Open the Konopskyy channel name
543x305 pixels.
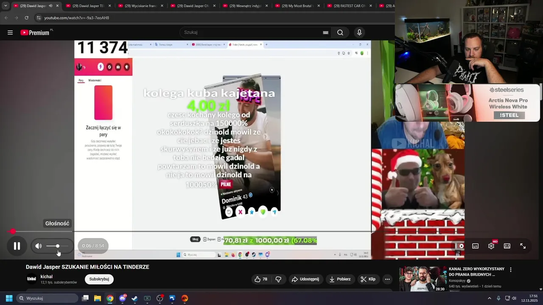(x=457, y=281)
